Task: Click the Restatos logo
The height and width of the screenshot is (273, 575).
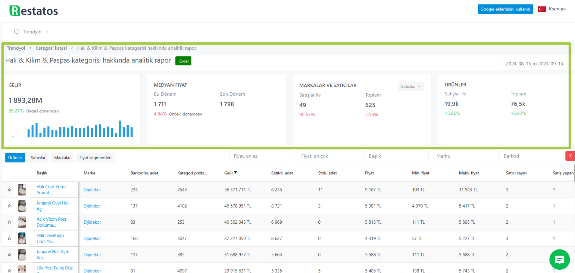Action: tap(34, 11)
